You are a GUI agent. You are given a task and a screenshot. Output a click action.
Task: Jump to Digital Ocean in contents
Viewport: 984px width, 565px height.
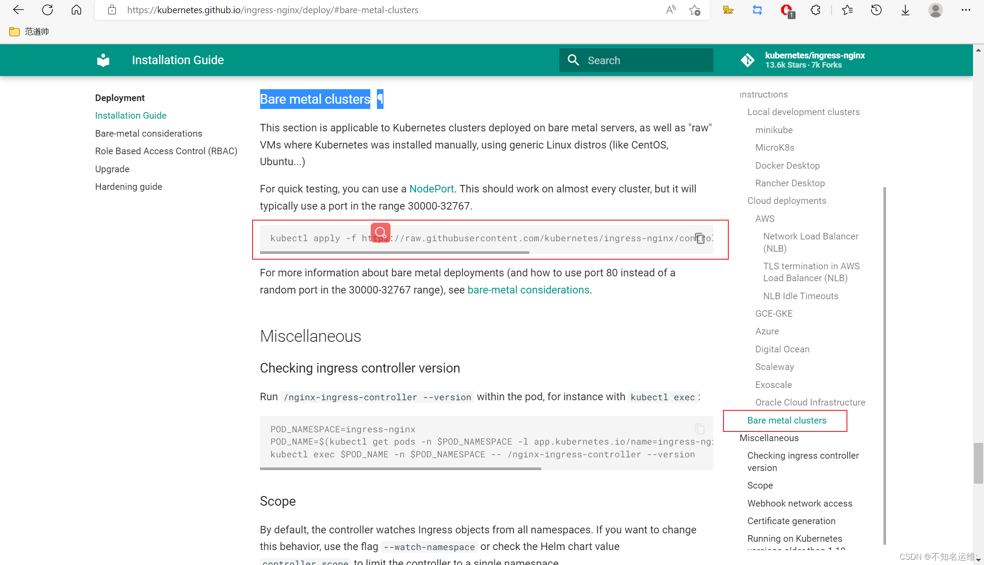pyautogui.click(x=782, y=349)
